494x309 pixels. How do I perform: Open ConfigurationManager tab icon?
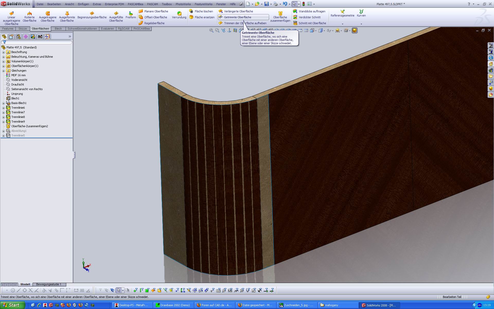pos(19,37)
